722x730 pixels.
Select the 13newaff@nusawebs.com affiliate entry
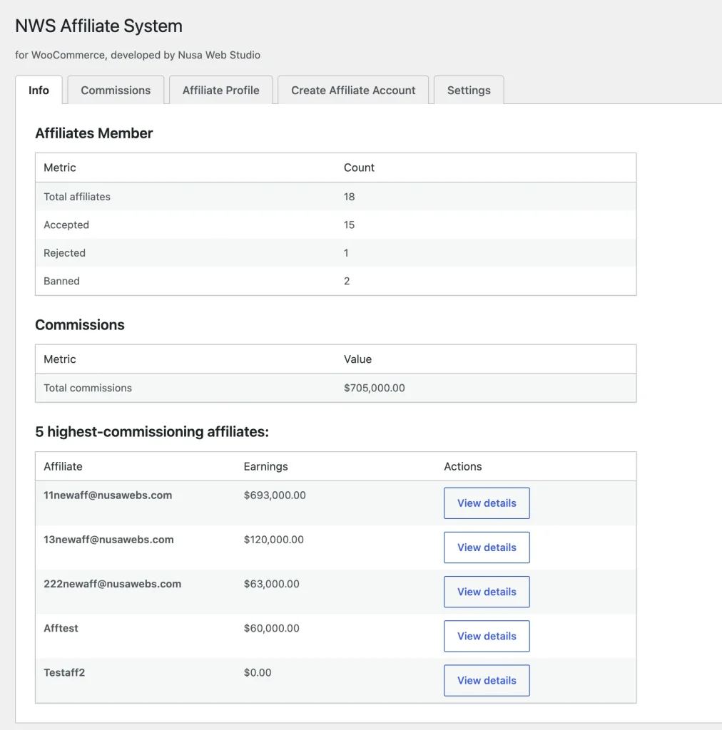(108, 540)
